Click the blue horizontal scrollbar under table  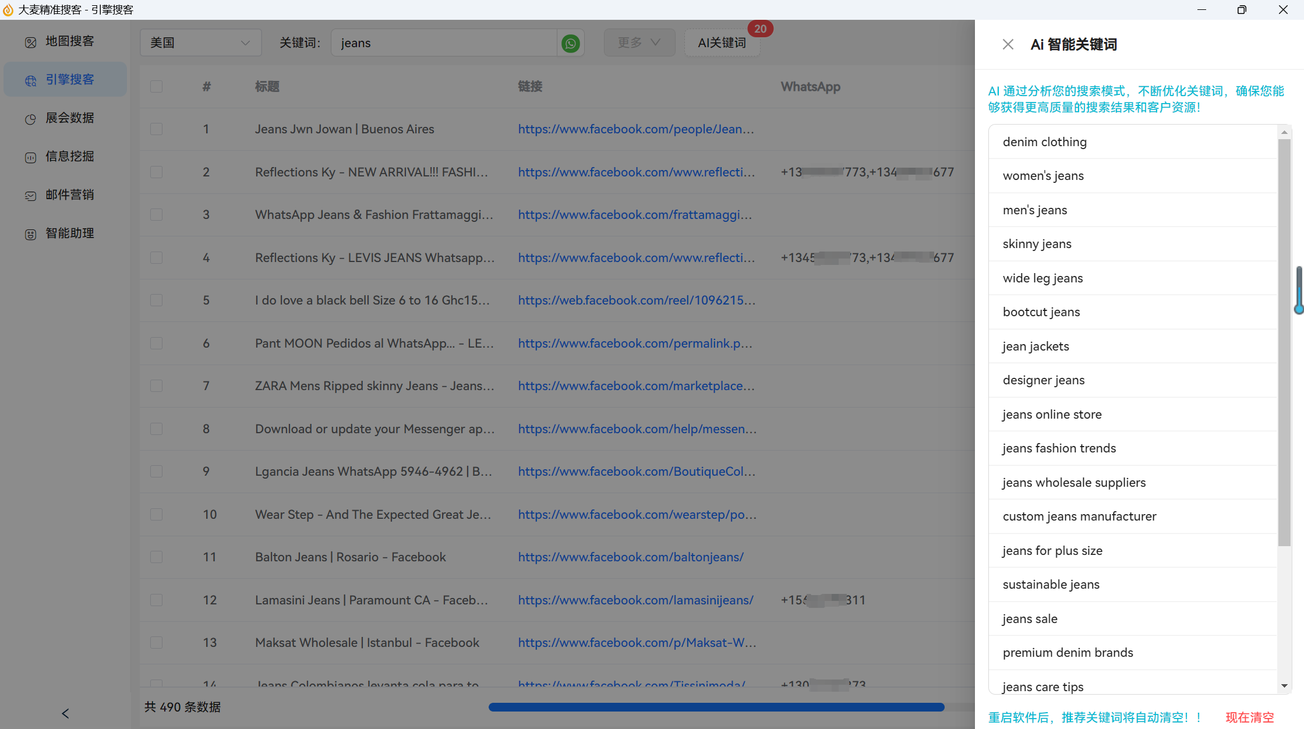coord(716,707)
